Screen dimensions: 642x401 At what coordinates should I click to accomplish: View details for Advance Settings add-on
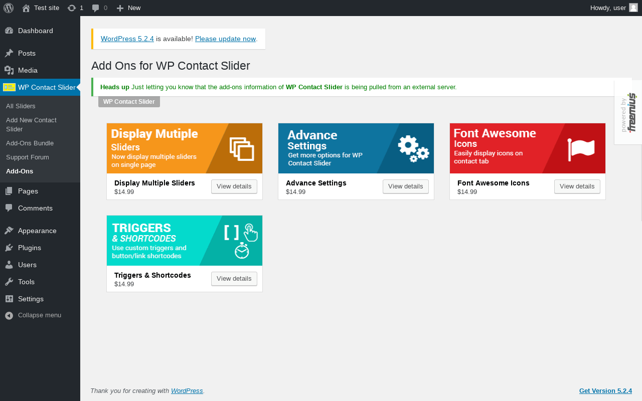click(x=406, y=186)
